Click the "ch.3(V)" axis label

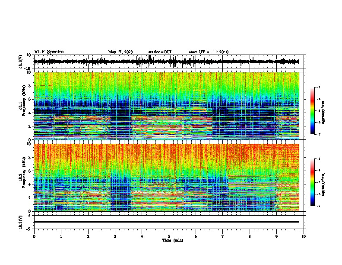21,222
